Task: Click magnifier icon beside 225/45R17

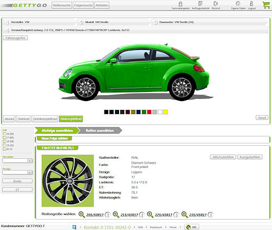Action: coord(150,215)
